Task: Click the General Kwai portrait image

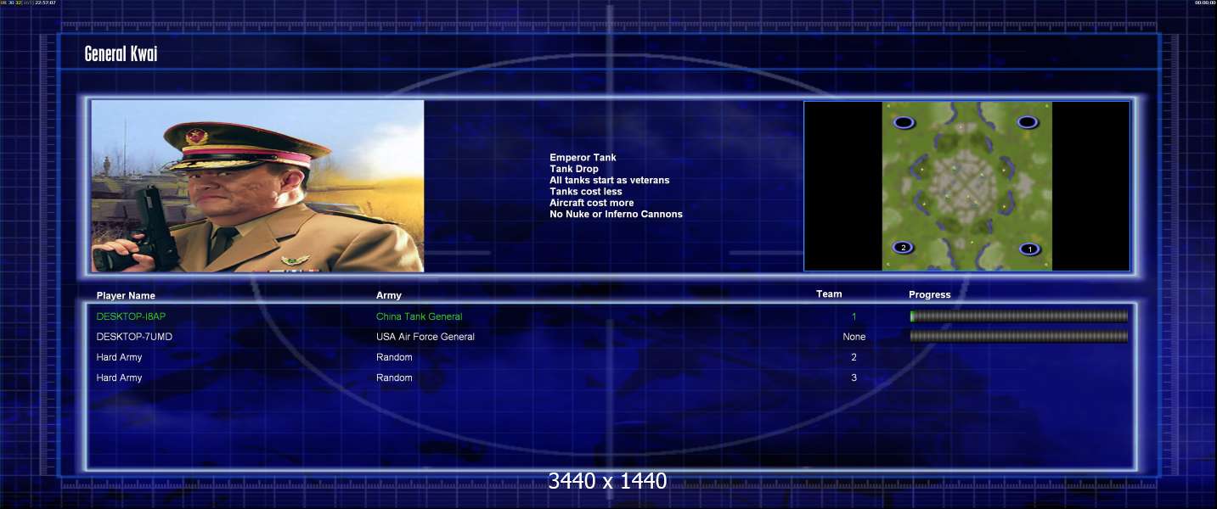Action: (x=257, y=186)
